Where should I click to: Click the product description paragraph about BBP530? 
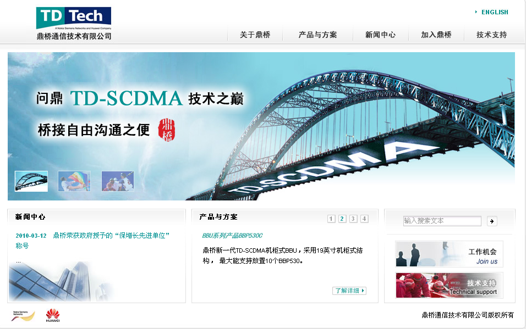(282, 255)
